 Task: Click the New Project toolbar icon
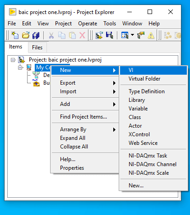(x=15, y=35)
